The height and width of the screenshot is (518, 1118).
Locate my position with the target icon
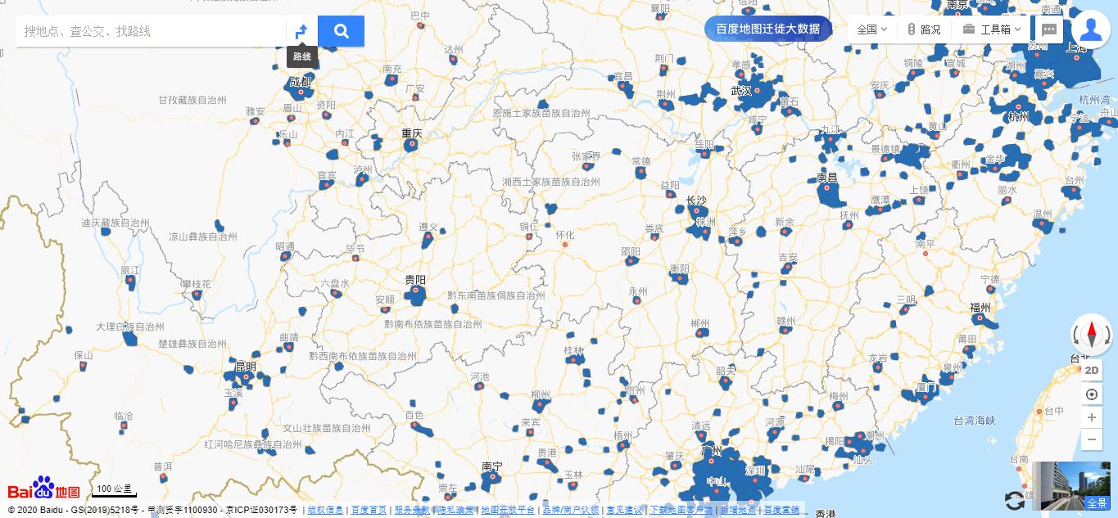click(1092, 395)
